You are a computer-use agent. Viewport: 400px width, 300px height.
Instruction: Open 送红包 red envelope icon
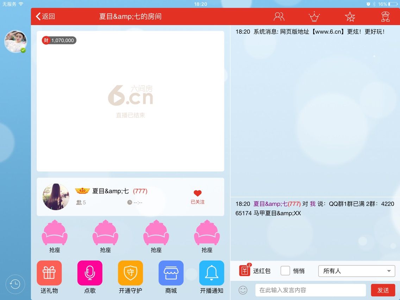click(x=245, y=270)
